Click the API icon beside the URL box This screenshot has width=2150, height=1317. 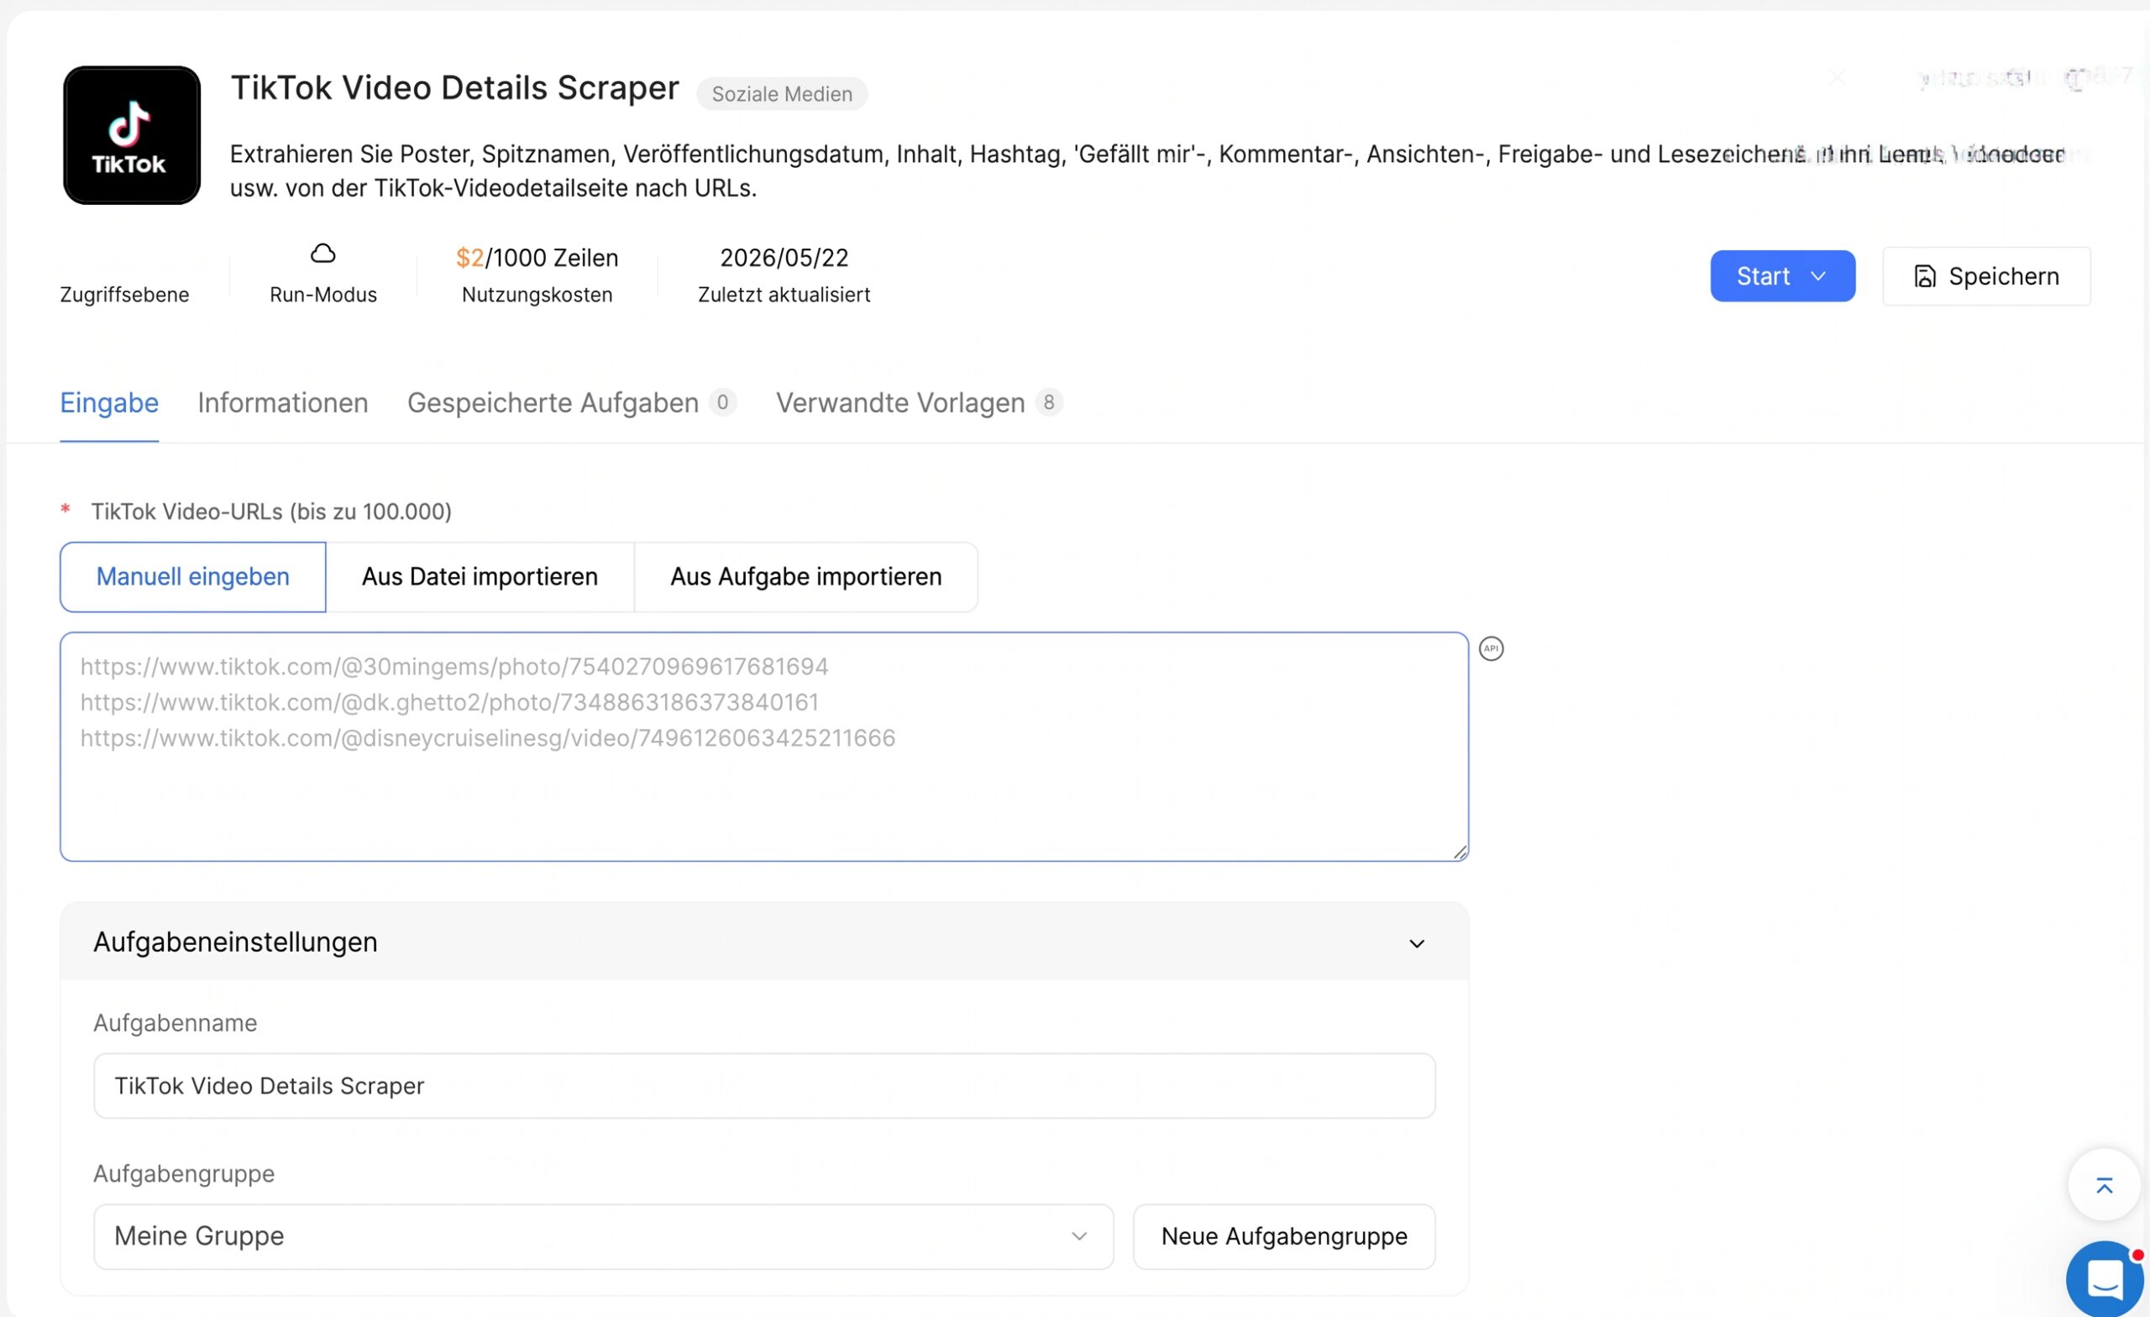pos(1491,648)
